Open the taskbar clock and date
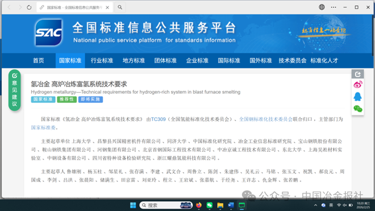Screen dimensions: 375x211 (x=363, y=205)
